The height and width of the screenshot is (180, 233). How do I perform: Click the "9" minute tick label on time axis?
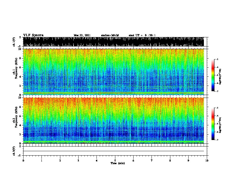point(188,161)
